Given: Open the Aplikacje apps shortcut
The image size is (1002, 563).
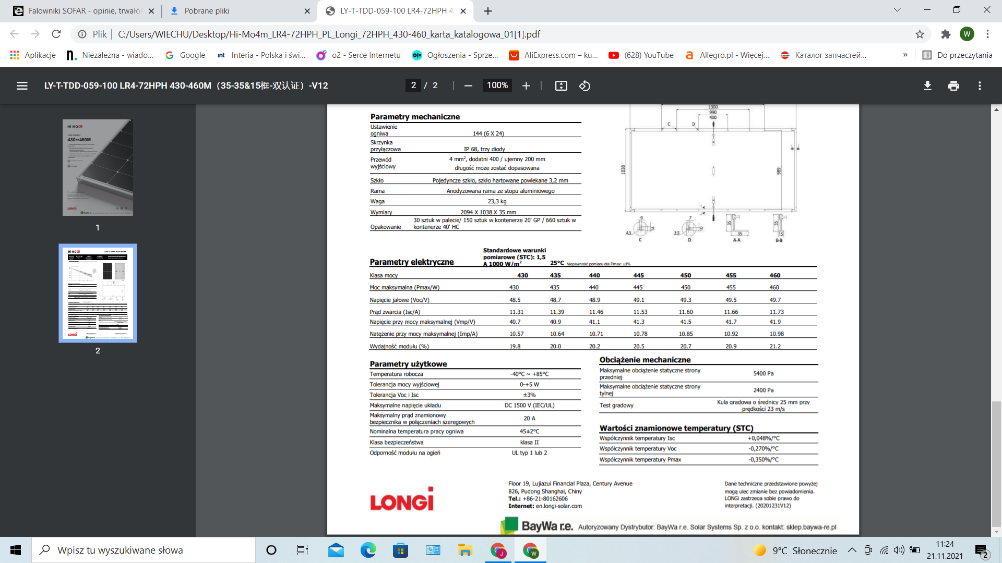Looking at the screenshot, I should [33, 55].
